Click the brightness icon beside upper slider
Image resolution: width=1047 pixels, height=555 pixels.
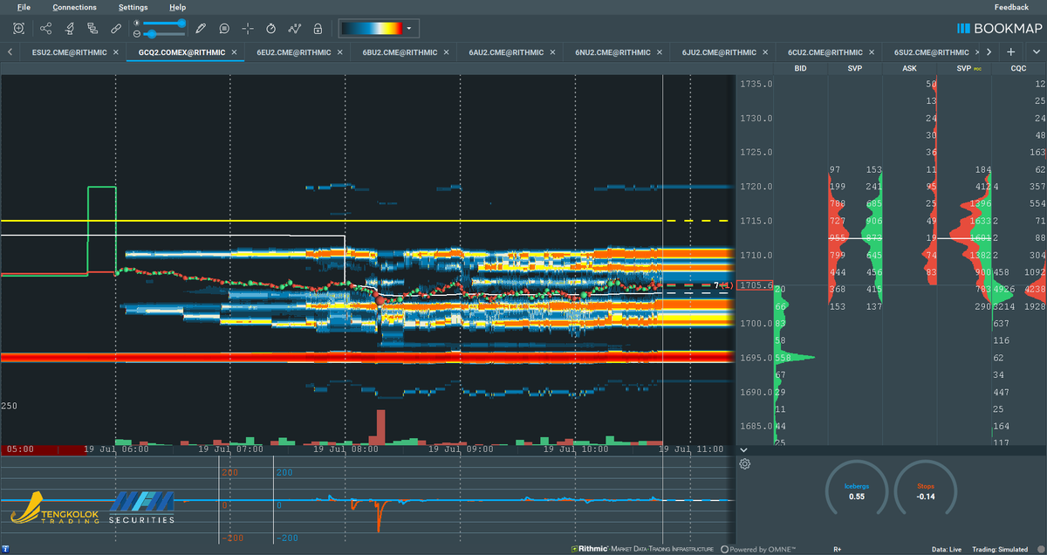click(x=137, y=24)
